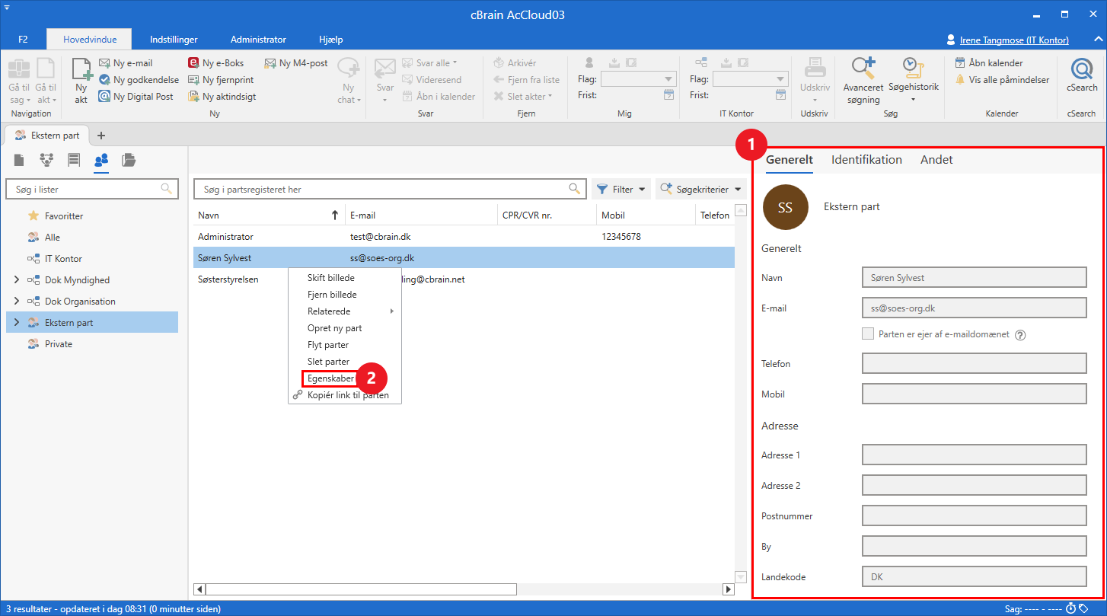The height and width of the screenshot is (616, 1107).
Task: Expand the Dok Organisation tree node
Action: [x=17, y=302]
